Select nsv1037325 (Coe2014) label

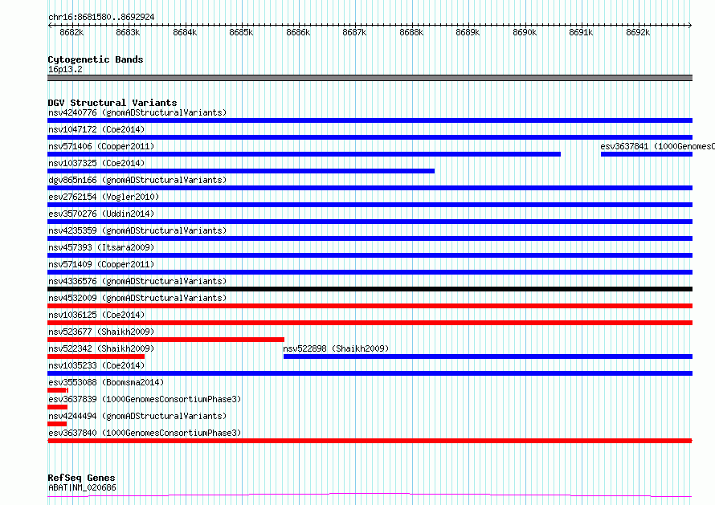click(96, 163)
